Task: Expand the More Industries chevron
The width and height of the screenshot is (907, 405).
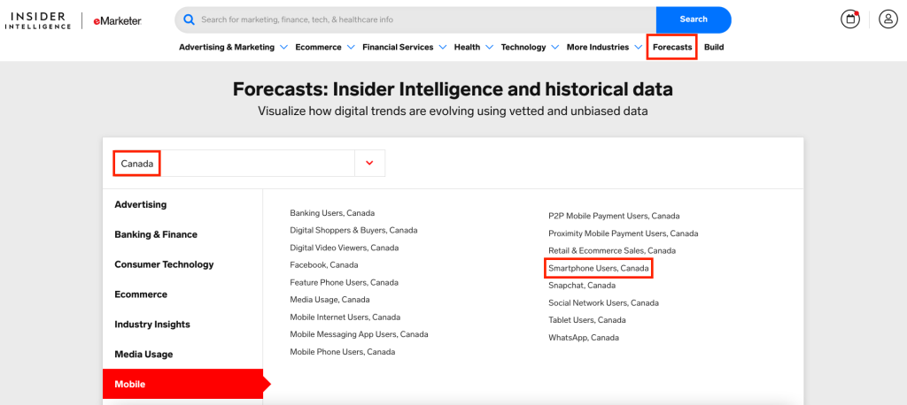Action: click(638, 48)
